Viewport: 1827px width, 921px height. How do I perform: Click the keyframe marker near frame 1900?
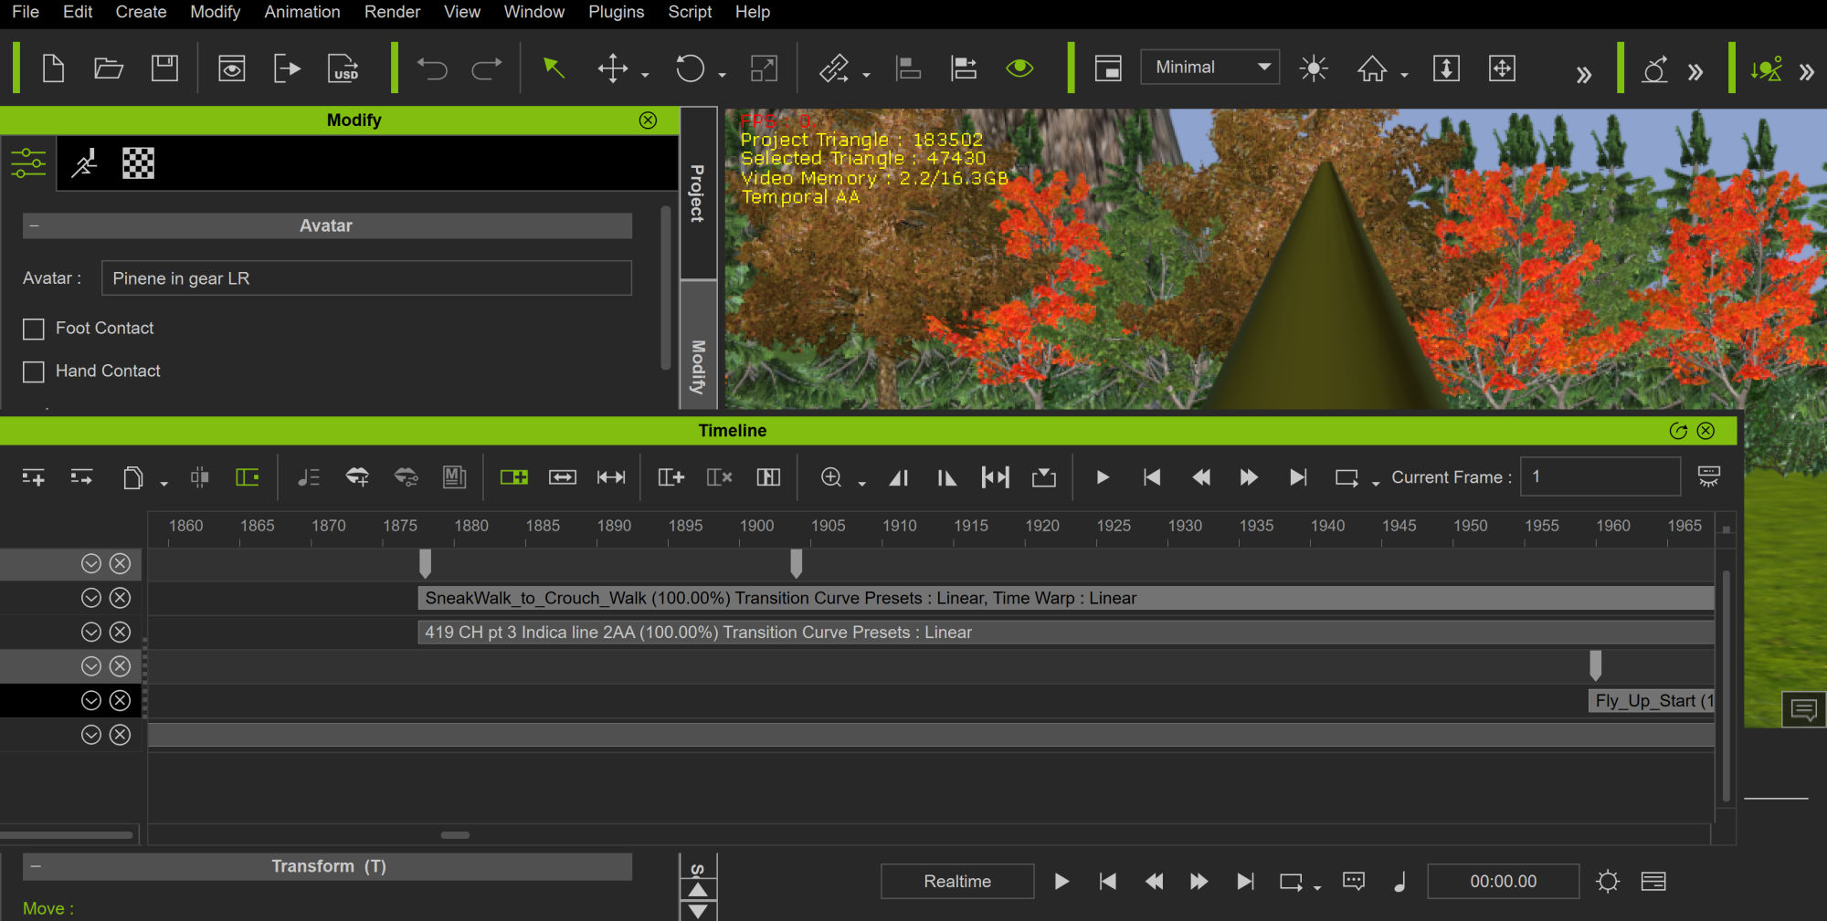pyautogui.click(x=797, y=563)
